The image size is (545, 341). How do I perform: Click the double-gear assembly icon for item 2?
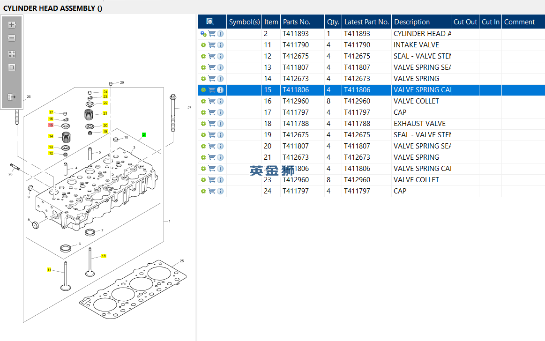tap(203, 34)
